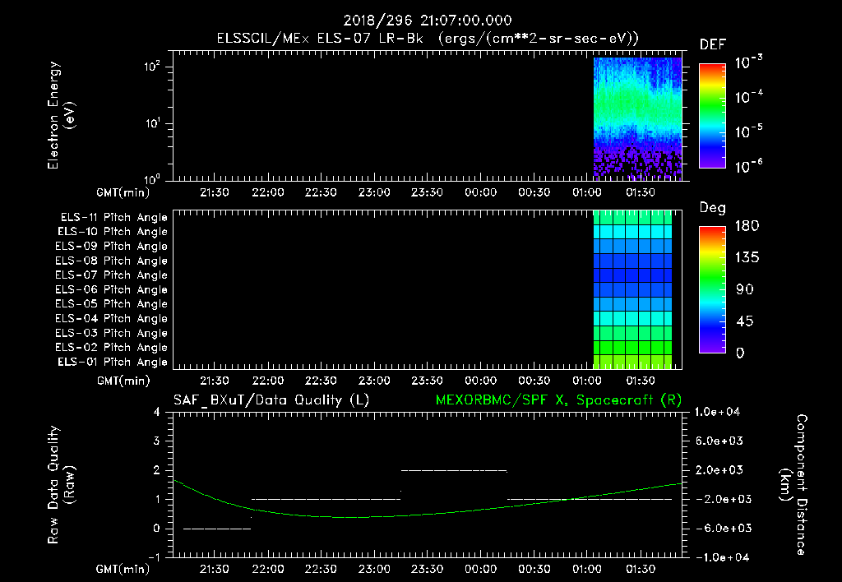The width and height of the screenshot is (842, 582).
Task: Click the Raw Data Quality (Raw) axis label
Action: click(61, 485)
